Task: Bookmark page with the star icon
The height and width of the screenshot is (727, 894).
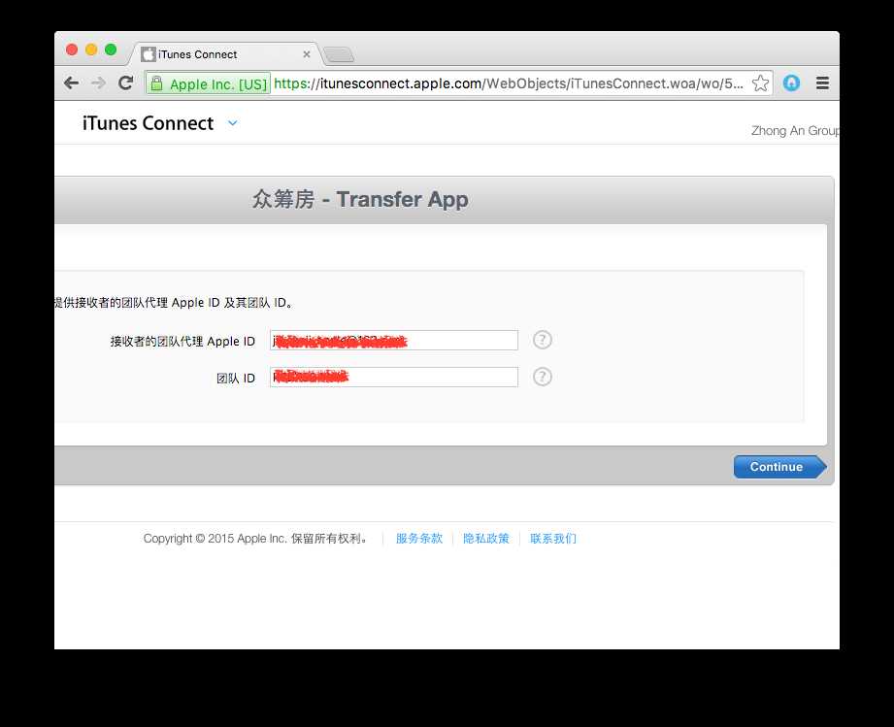Action: coord(760,83)
